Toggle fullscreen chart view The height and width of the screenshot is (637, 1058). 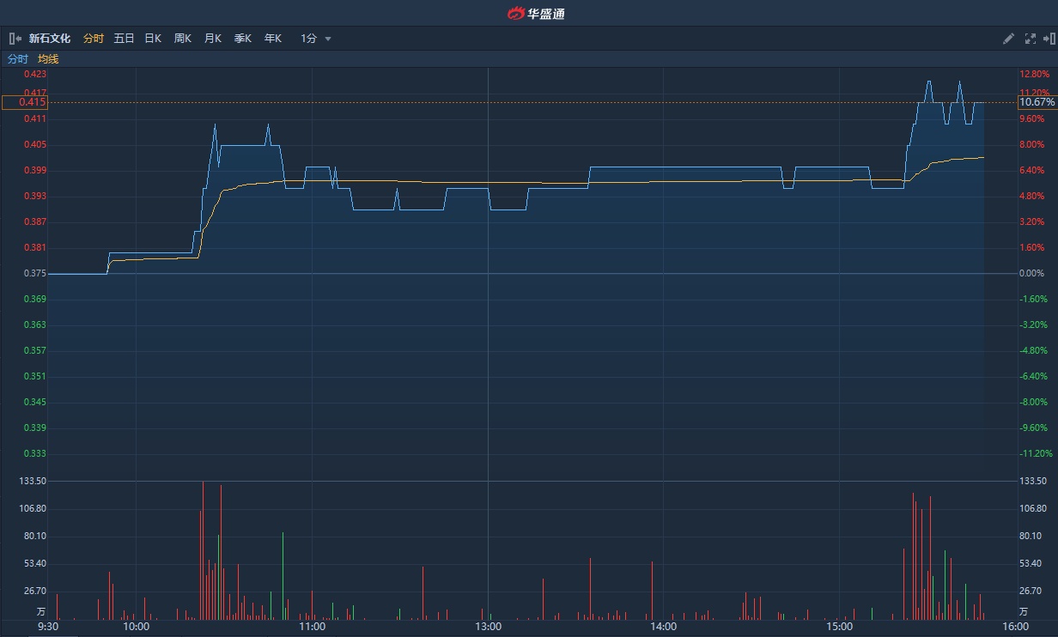tap(1031, 39)
